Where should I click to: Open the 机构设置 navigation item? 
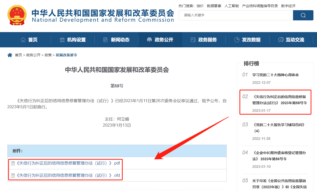73,40
